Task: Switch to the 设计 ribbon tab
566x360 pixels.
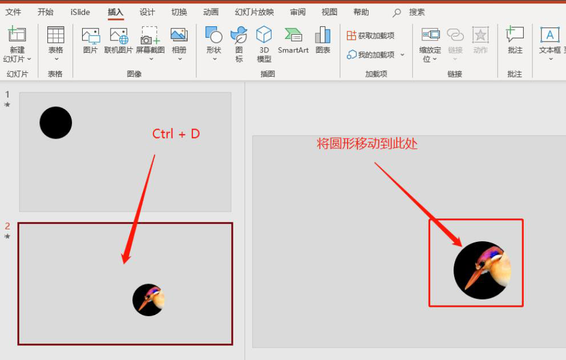Action: (x=147, y=12)
